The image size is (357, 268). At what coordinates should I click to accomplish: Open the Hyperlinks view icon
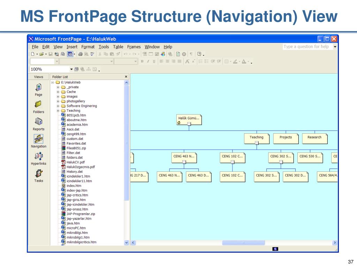[x=38, y=159]
